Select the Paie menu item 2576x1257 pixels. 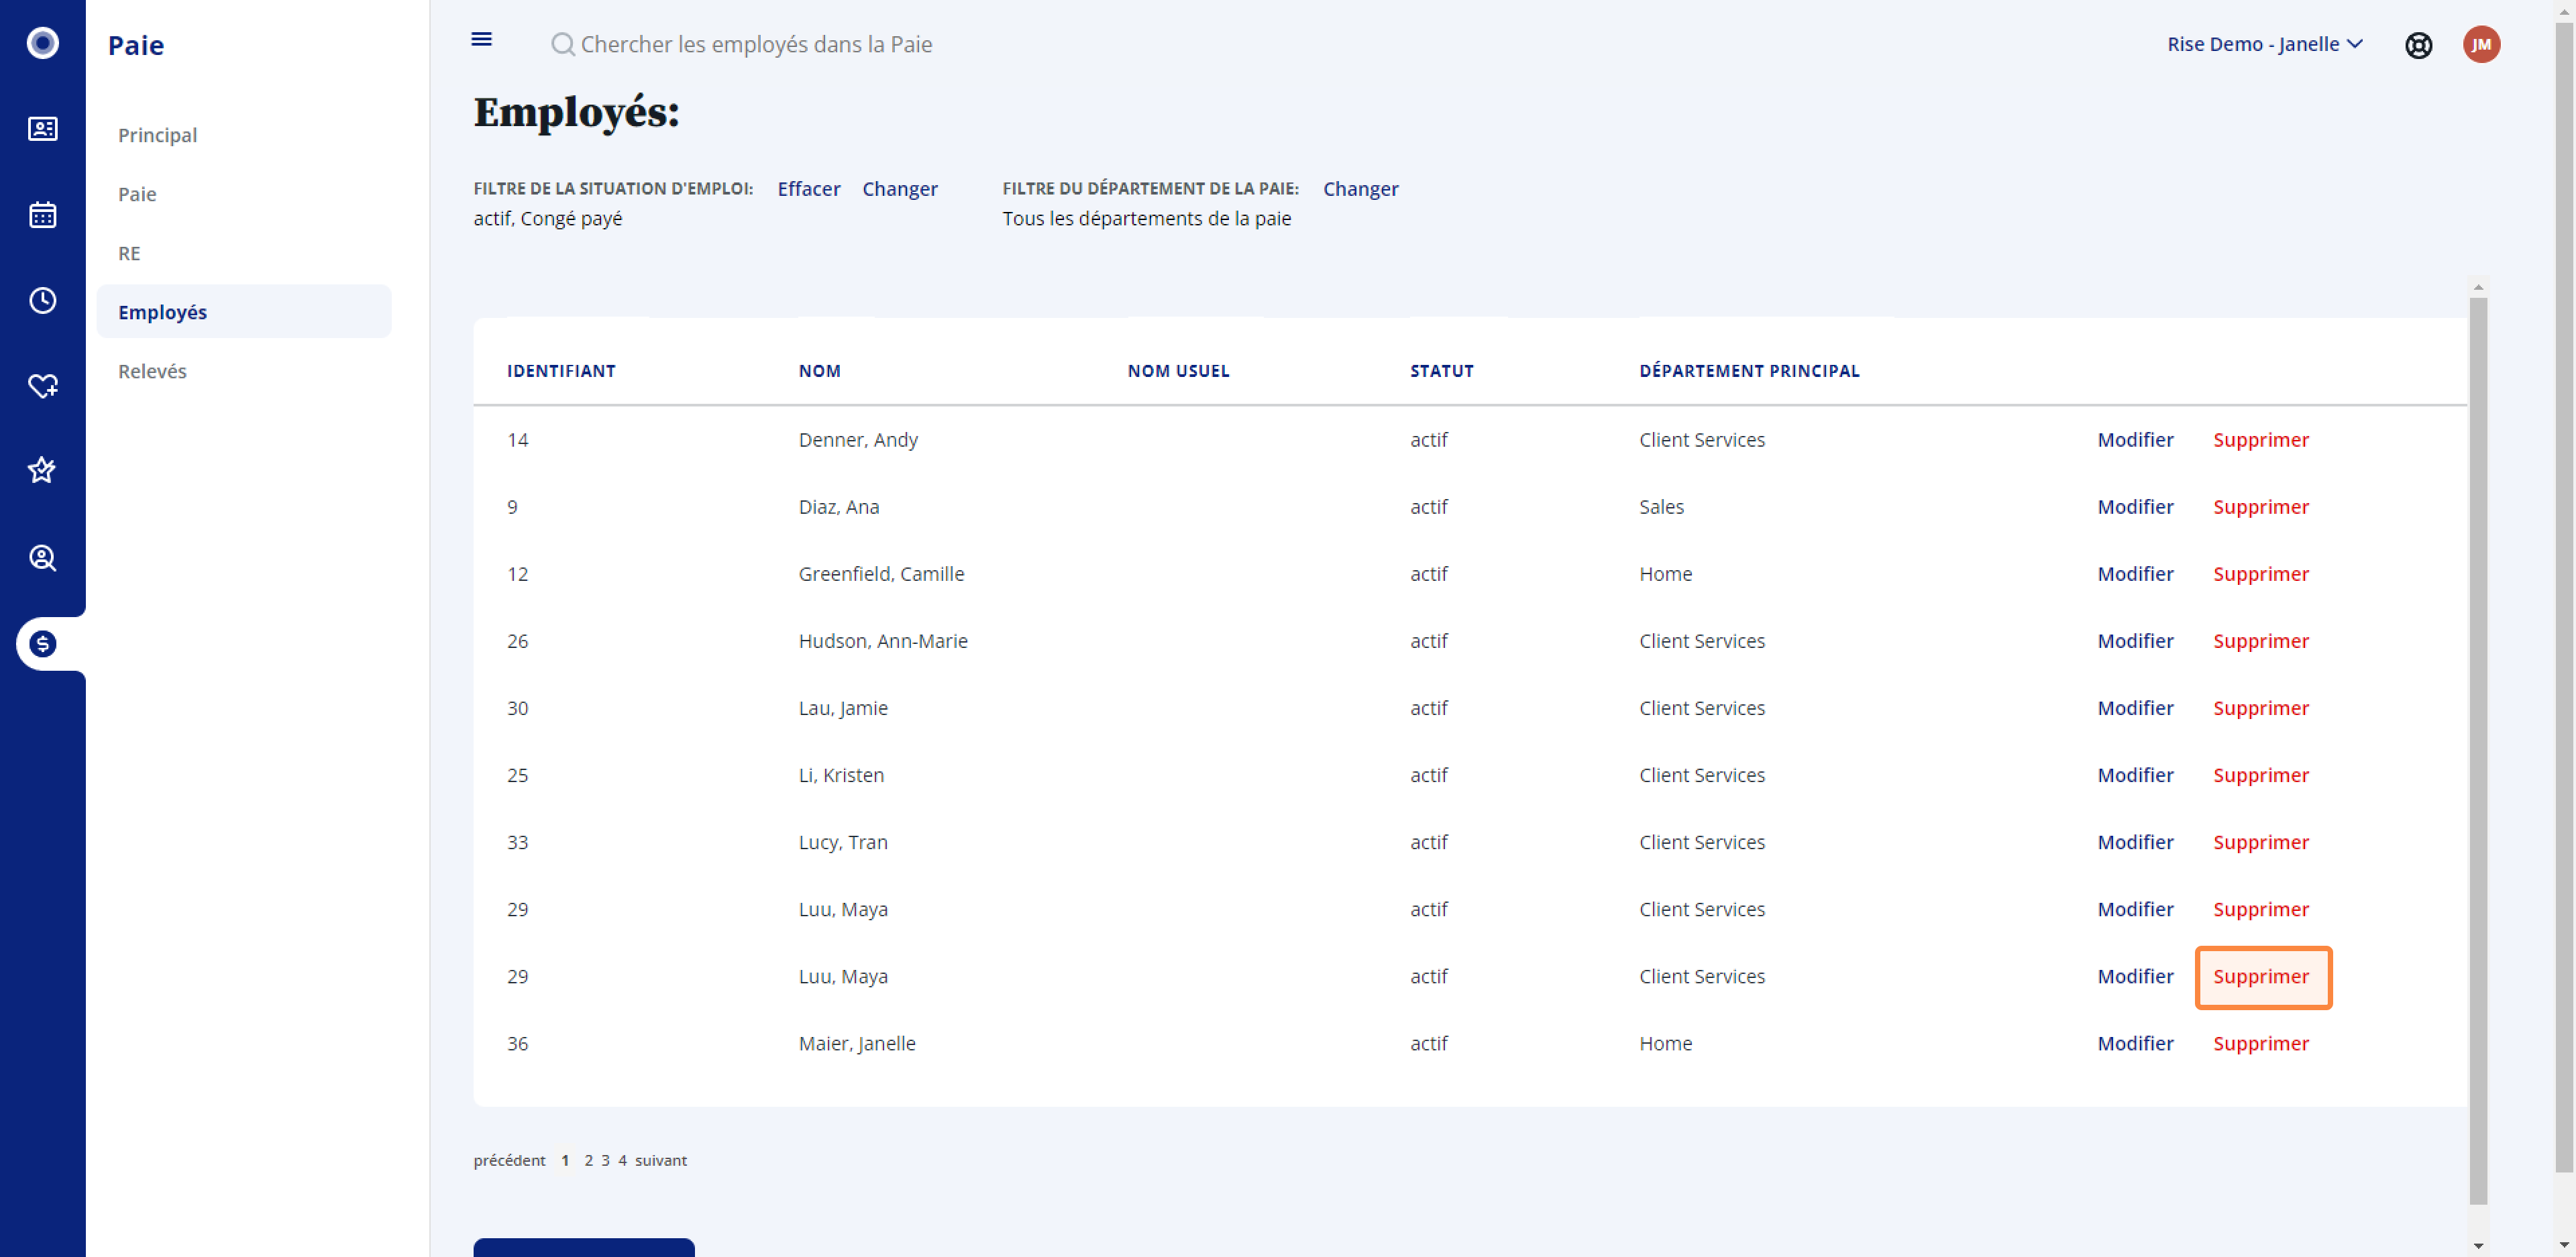(x=137, y=194)
